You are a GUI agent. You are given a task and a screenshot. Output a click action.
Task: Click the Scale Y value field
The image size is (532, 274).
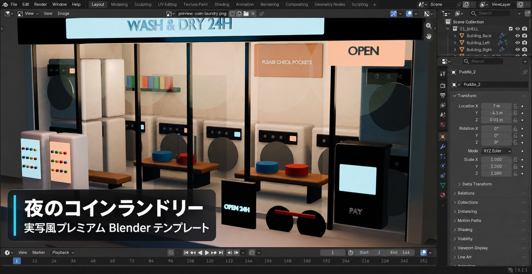coord(496,167)
